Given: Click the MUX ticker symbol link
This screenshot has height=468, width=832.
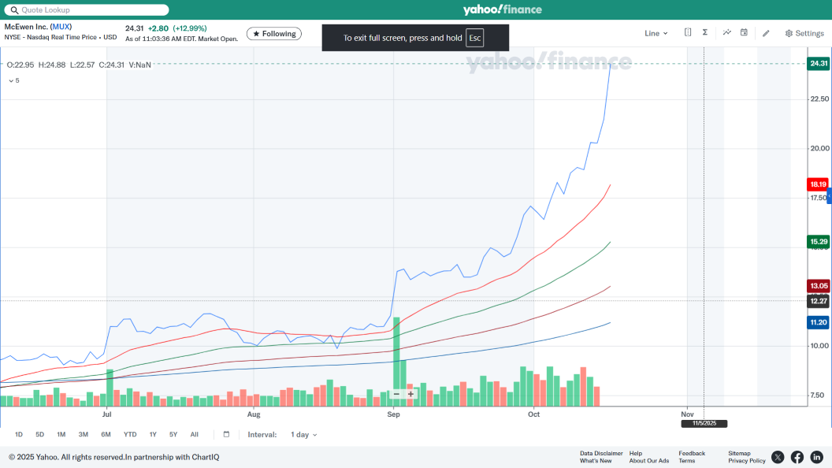Looking at the screenshot, I should coord(61,27).
